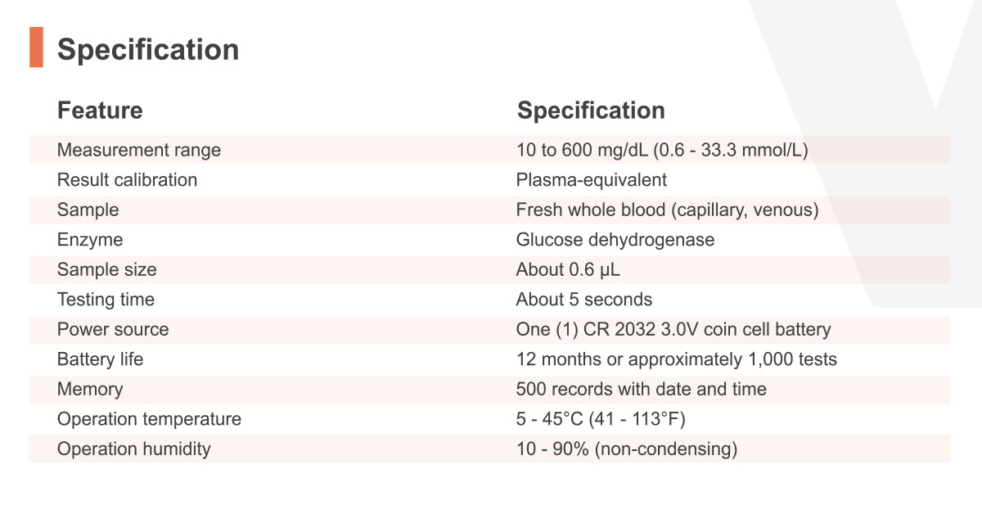Select the Sample size label

[106, 270]
